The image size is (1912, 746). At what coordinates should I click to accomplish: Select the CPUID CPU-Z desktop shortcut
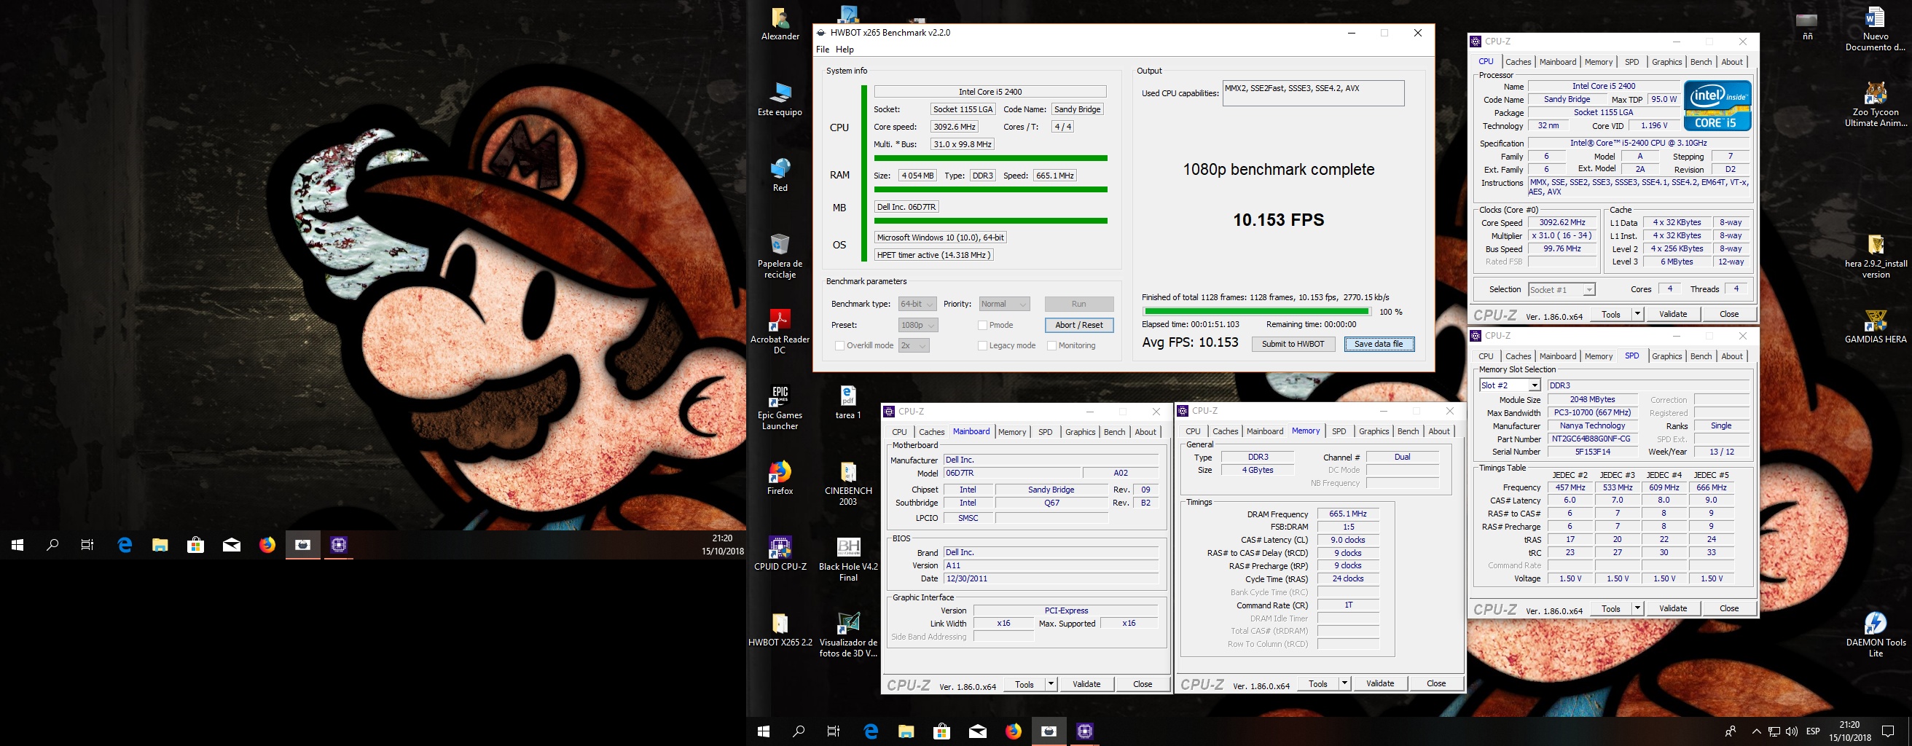pyautogui.click(x=780, y=554)
